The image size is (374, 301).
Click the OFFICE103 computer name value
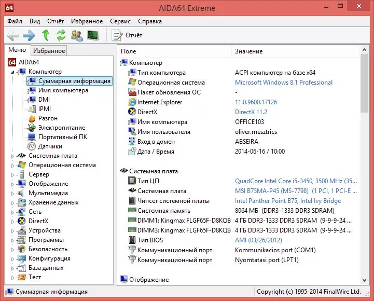250,122
